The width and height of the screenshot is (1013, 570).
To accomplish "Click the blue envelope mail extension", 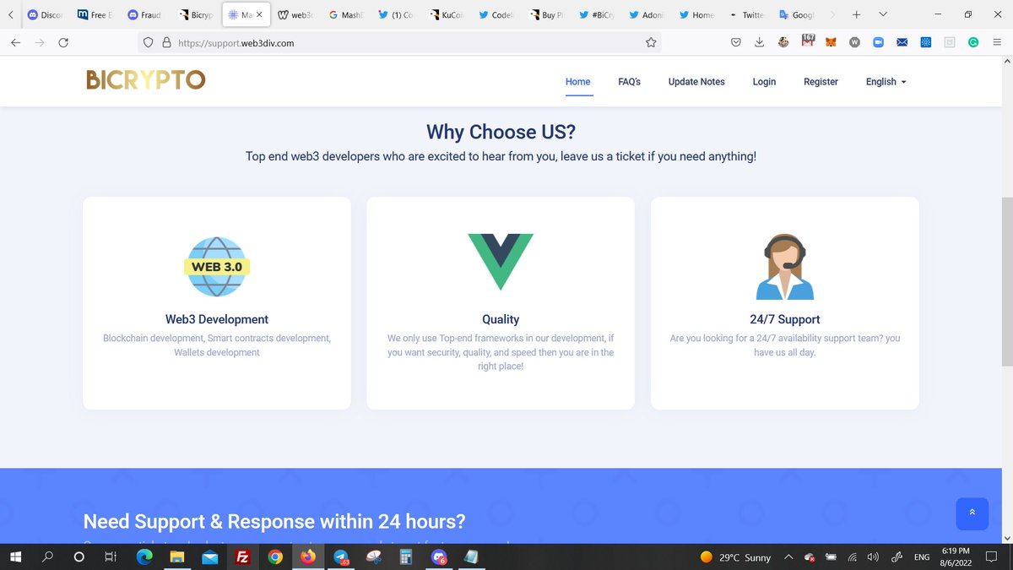I will [902, 42].
